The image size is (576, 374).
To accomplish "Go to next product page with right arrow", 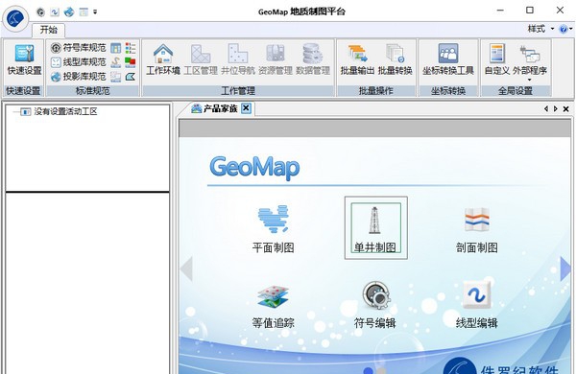I will (565, 269).
